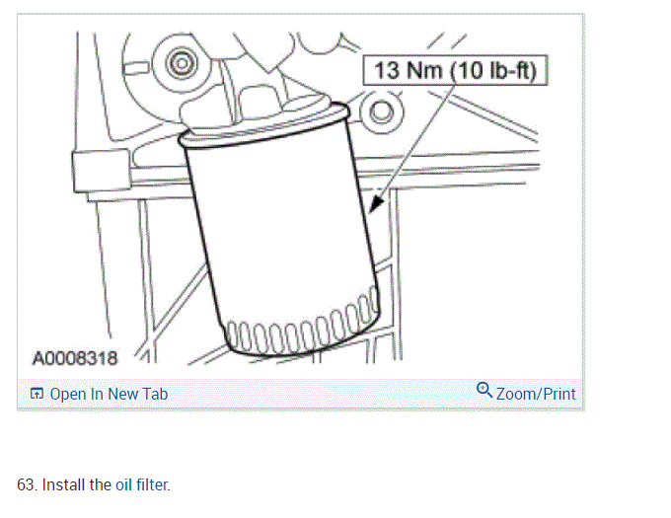Screen dimensions: 671x518
Task: Click the arrowhead pointing at the filter
Action: click(376, 203)
